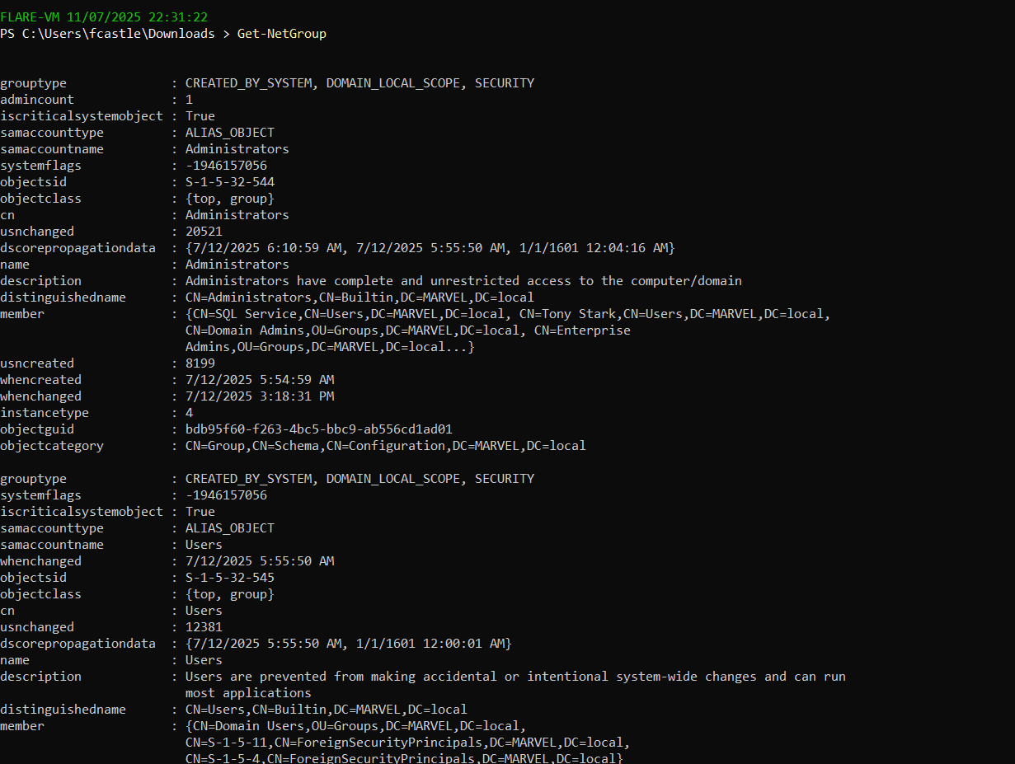Click the admincount value 1

tap(189, 100)
